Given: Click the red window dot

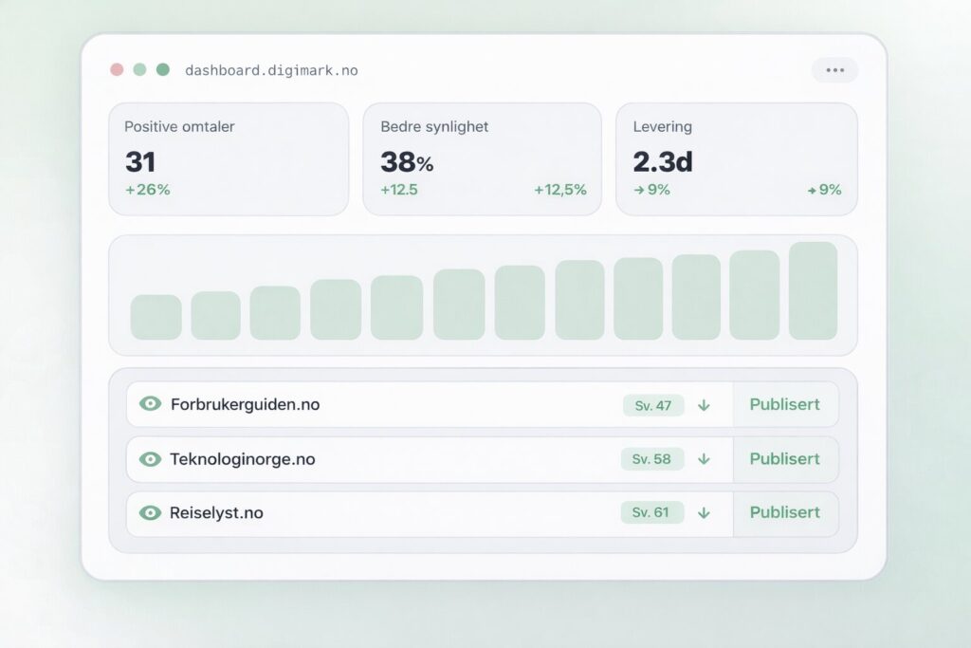Looking at the screenshot, I should tap(117, 70).
